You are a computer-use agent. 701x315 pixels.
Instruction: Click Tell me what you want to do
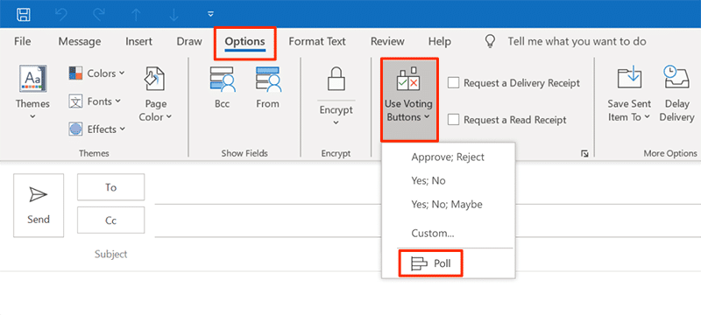tap(577, 41)
